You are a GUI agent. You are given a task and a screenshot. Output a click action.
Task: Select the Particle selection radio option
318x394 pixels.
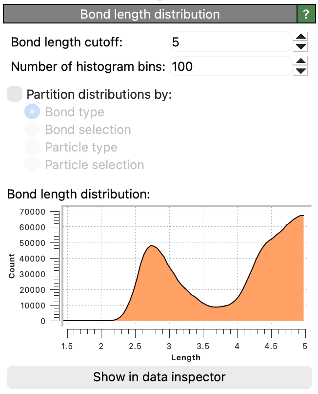[32, 165]
